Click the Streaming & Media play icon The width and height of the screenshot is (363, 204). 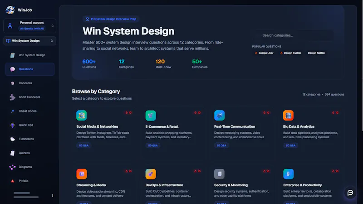pyautogui.click(x=82, y=174)
